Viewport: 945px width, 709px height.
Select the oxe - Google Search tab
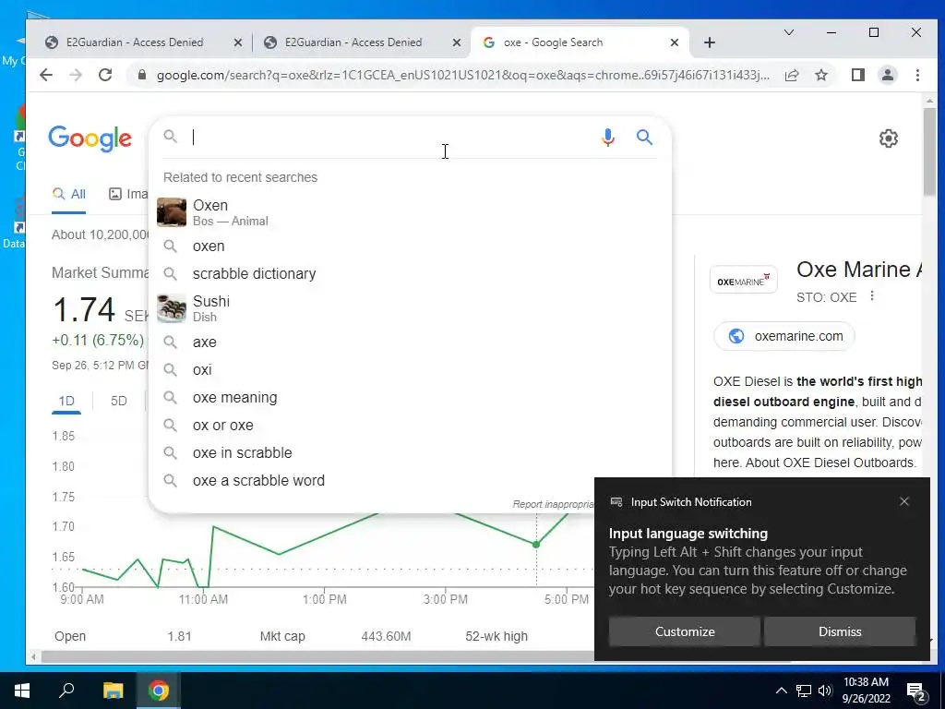(x=580, y=42)
